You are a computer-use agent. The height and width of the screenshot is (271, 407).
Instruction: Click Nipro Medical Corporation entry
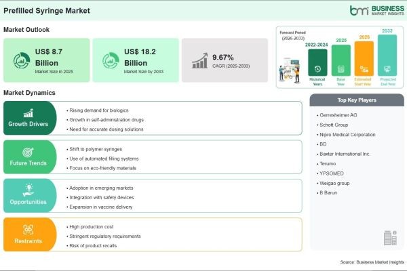(x=347, y=135)
